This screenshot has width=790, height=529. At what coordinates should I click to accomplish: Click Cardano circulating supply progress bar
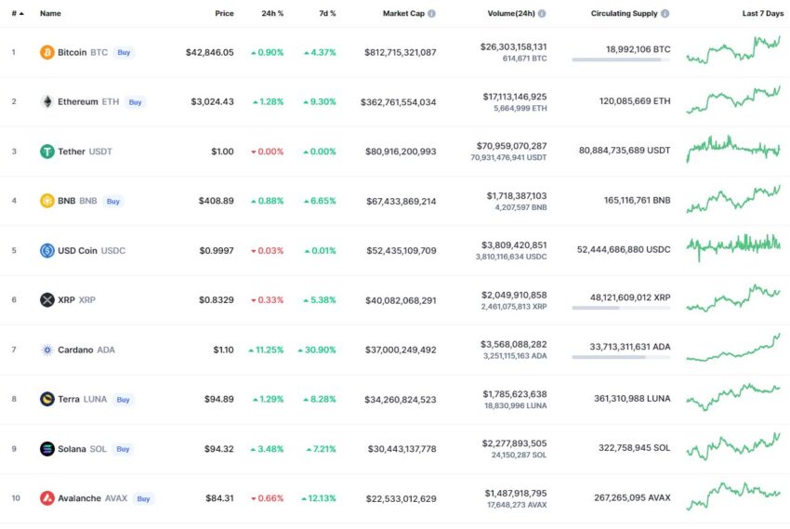pos(621,357)
